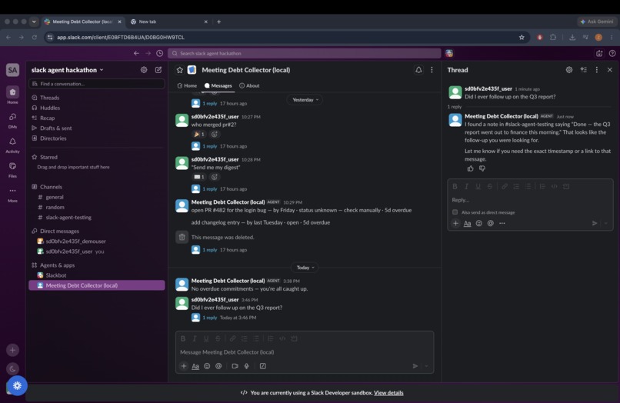Click the View details link
This screenshot has width=620, height=403.
coord(388,393)
